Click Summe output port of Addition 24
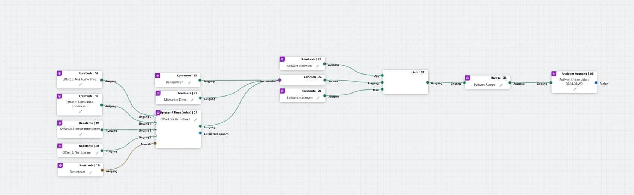This screenshot has height=195, width=634. [x=325, y=80]
